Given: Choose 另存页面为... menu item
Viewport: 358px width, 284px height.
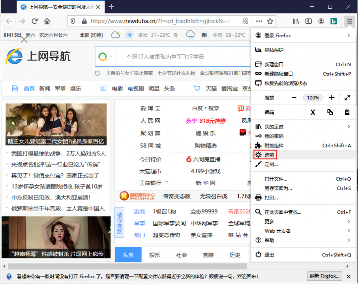Looking at the screenshot, I should (303, 188).
